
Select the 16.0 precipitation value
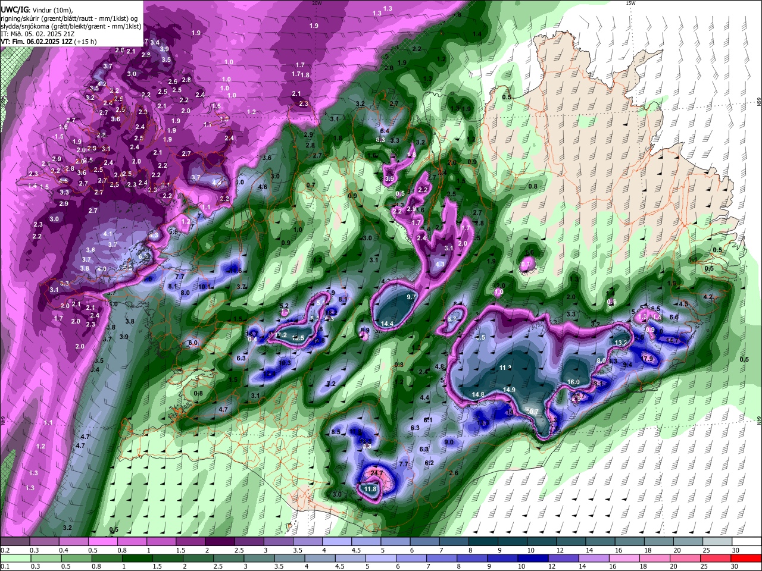tap(573, 382)
